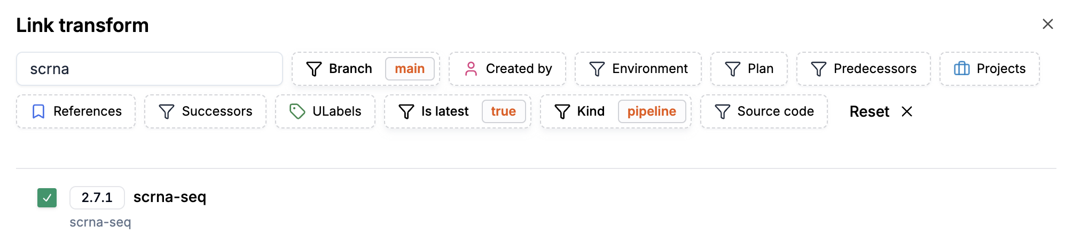Image resolution: width=1065 pixels, height=242 pixels.
Task: Click the tag icon in ULabels filter
Action: [x=297, y=111]
